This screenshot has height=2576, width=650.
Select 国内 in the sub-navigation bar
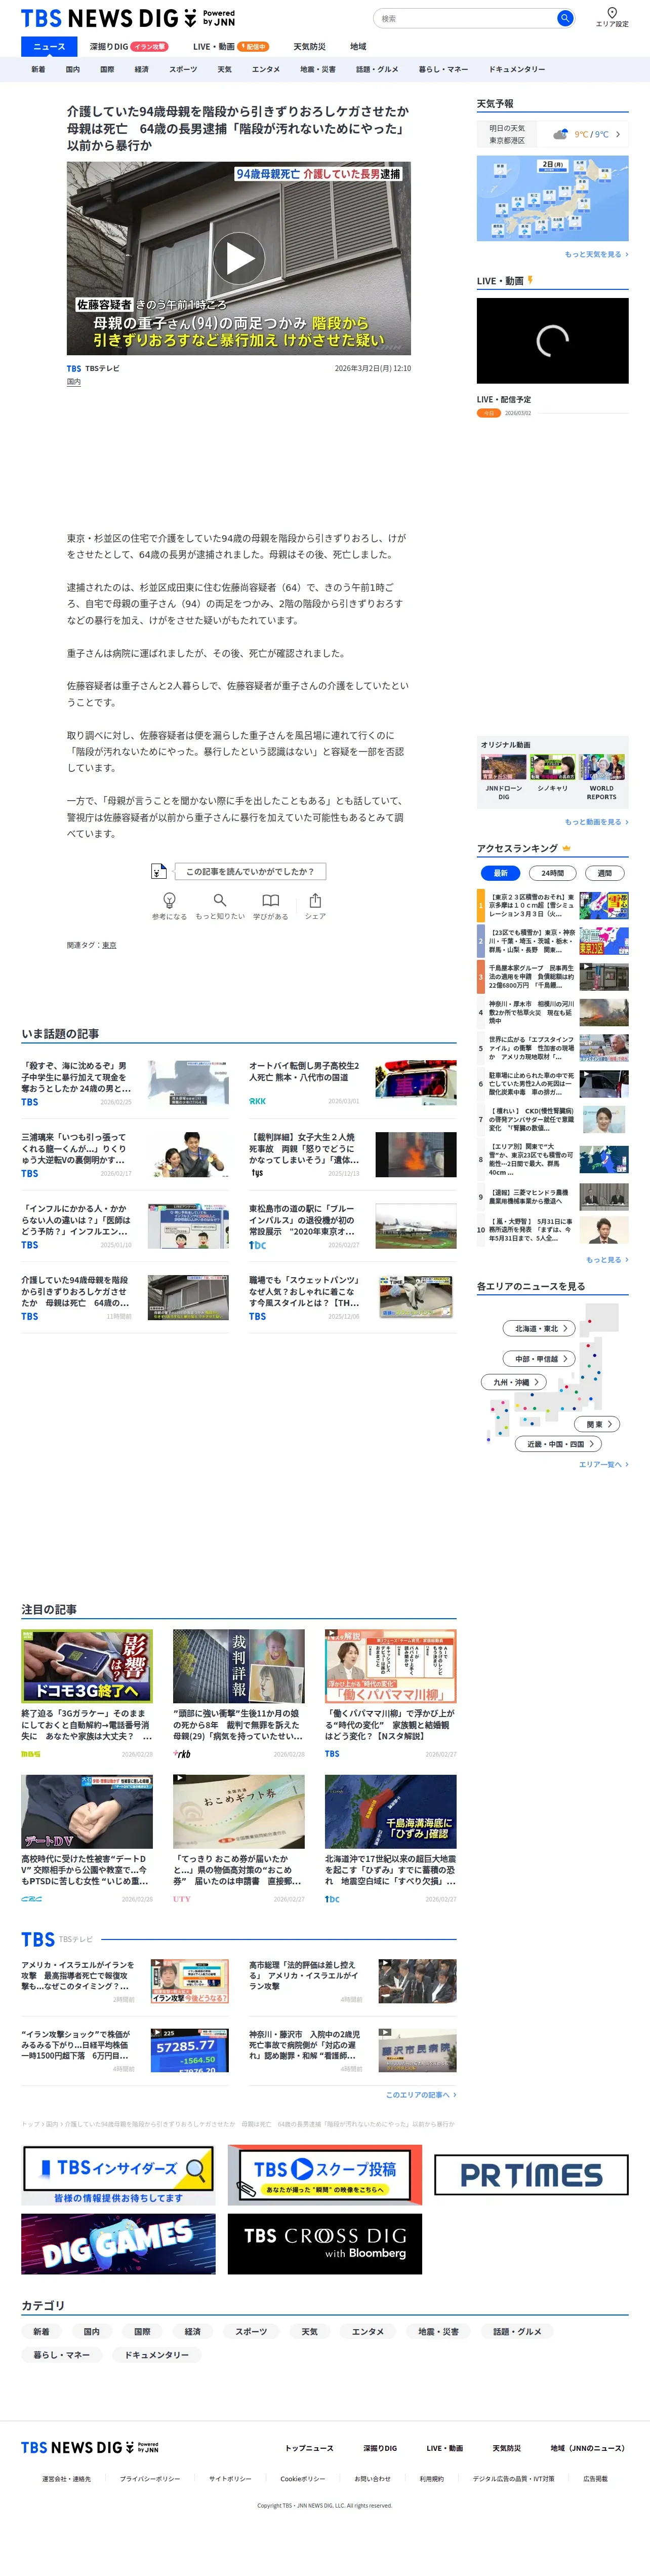point(73,70)
